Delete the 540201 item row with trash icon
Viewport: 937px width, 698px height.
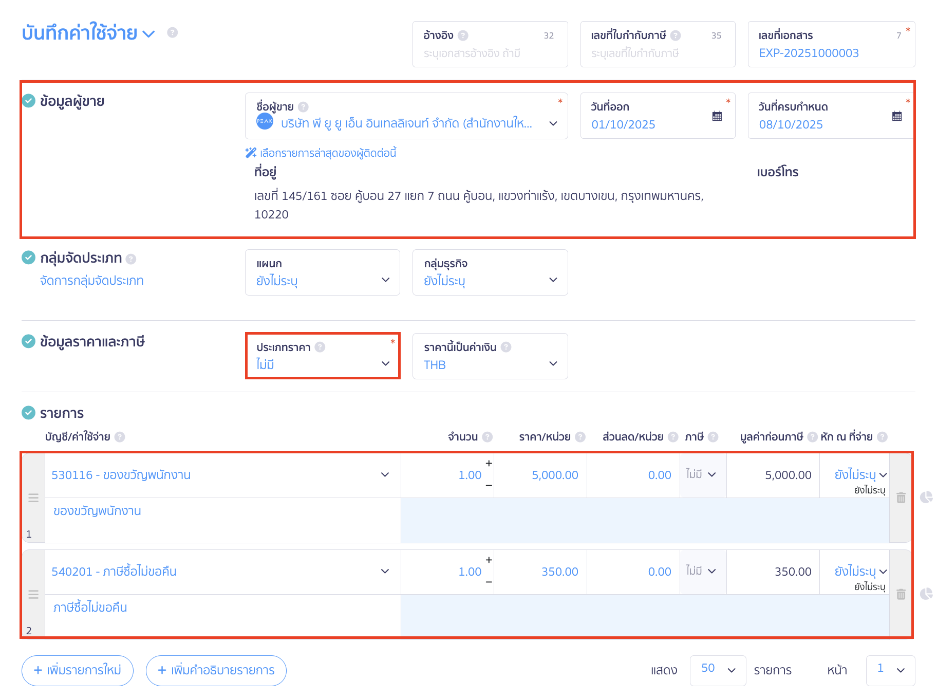point(901,594)
